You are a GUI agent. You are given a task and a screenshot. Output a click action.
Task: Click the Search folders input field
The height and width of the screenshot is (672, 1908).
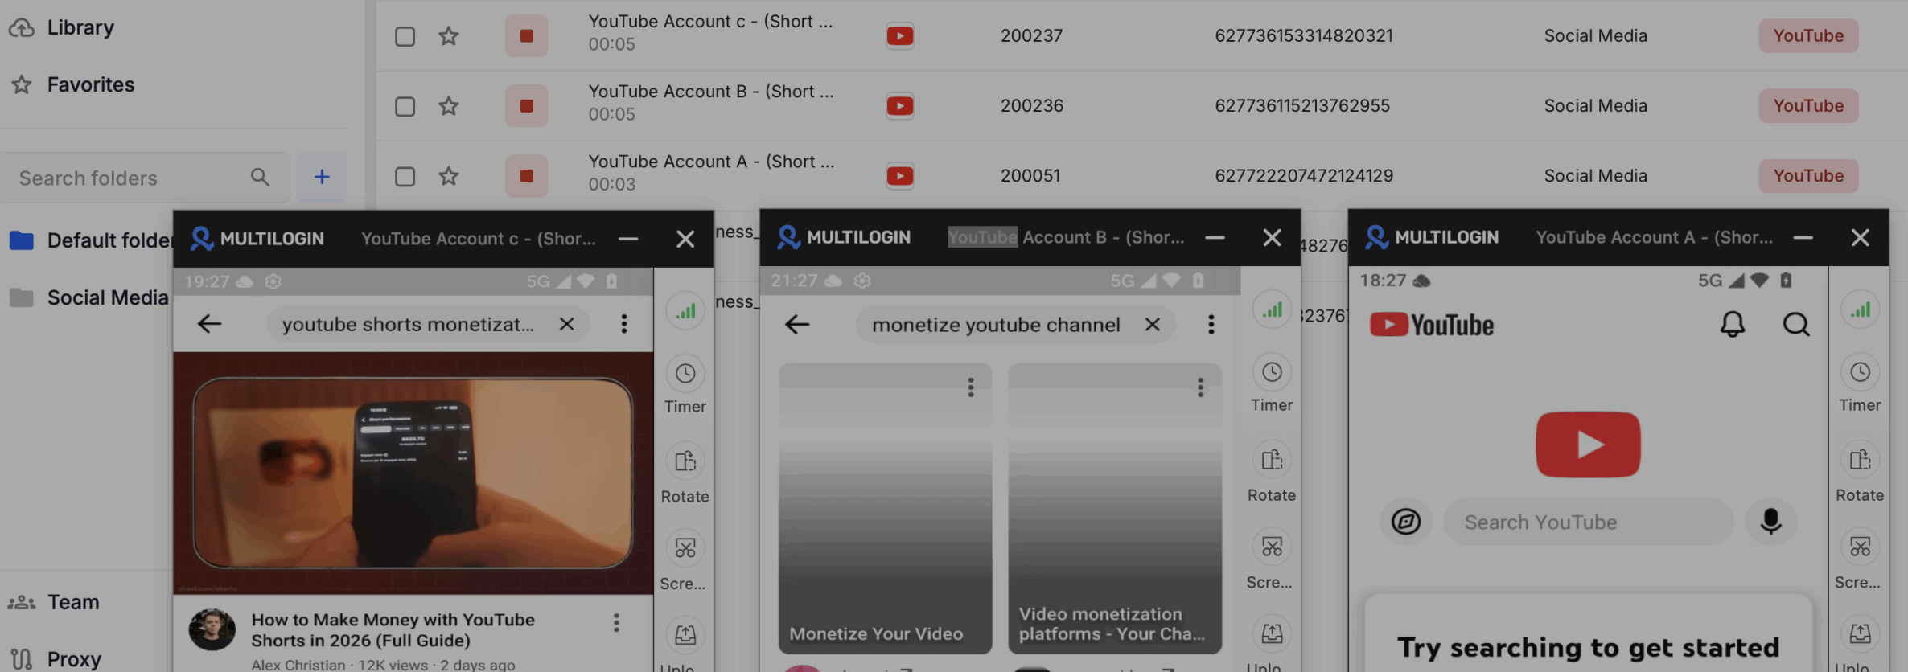(x=145, y=178)
